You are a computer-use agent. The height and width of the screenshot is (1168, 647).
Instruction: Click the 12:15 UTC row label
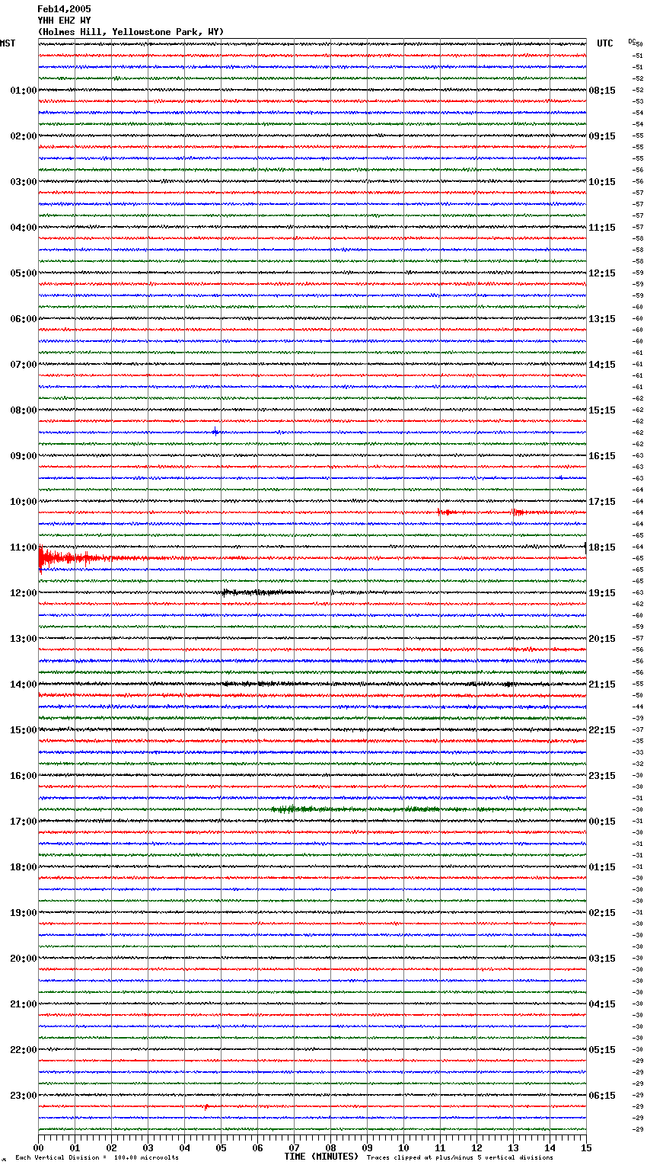[602, 273]
